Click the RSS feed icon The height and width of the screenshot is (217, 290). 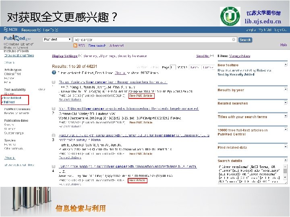pos(75,45)
